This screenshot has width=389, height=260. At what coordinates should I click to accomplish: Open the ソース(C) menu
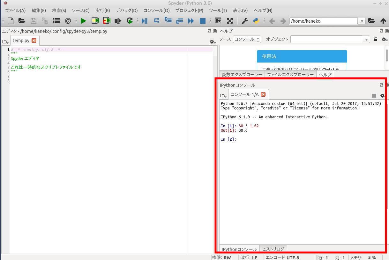coord(81,10)
